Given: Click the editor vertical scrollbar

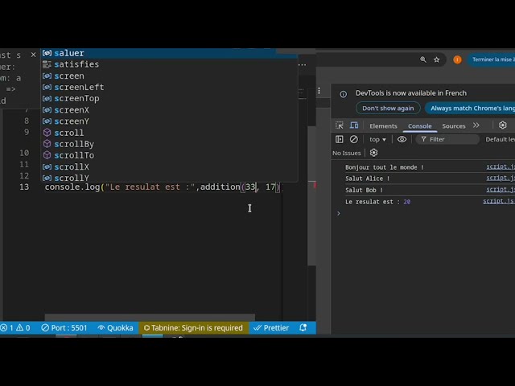Looking at the screenshot, I should point(311,196).
